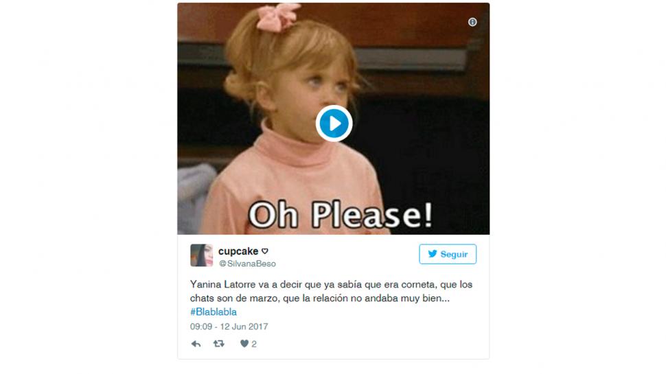
Task: Open cupcake's profile avatar picture
Action: [x=201, y=255]
